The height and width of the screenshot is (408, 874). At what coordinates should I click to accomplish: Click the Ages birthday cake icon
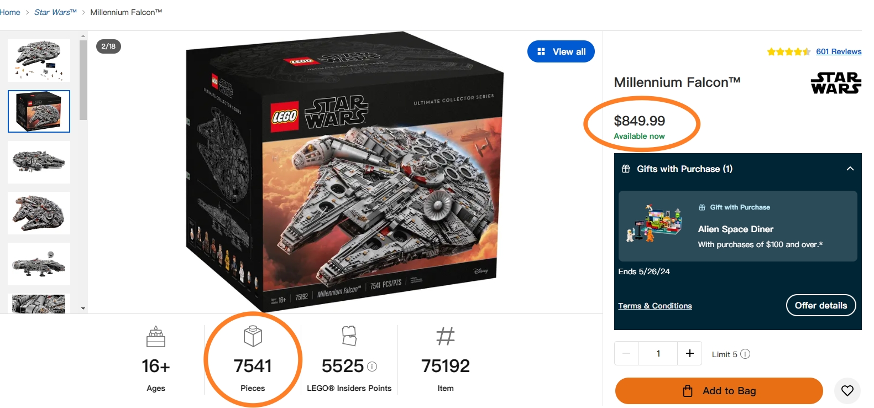pyautogui.click(x=156, y=337)
